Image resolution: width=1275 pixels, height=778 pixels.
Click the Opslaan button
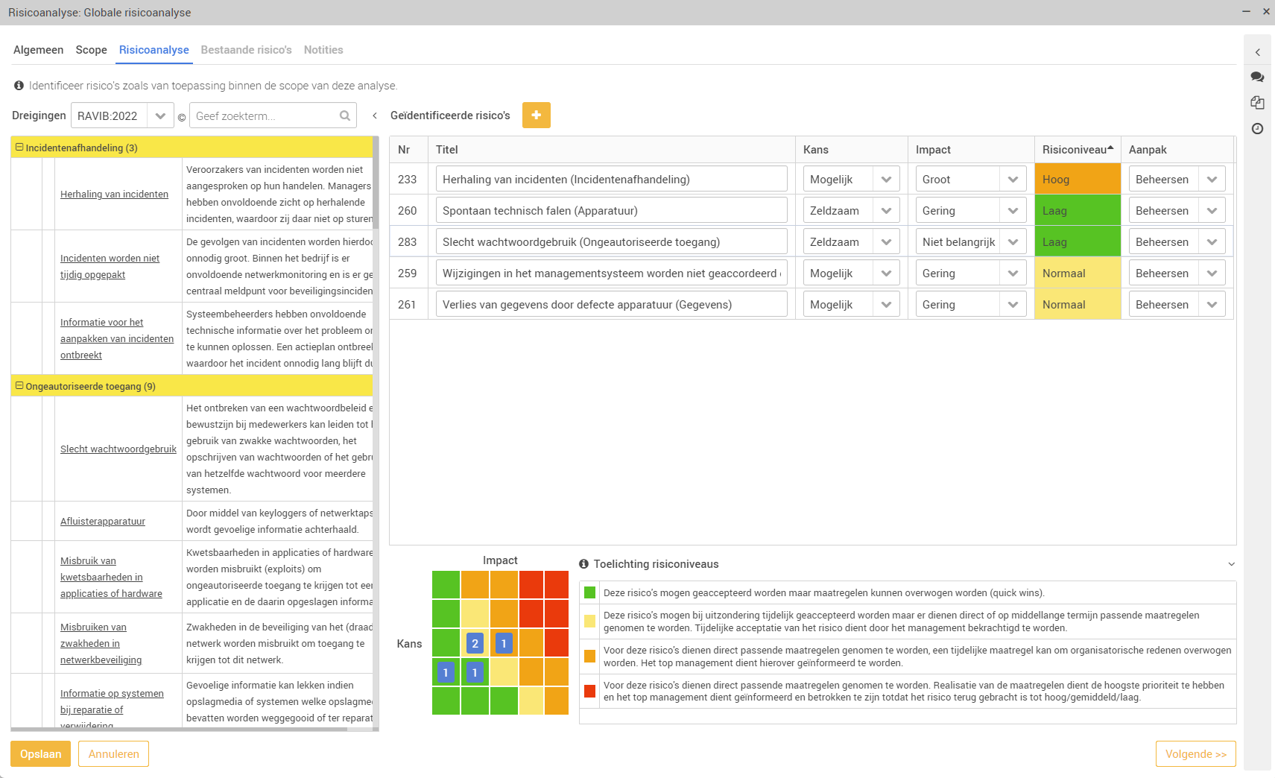click(x=40, y=753)
